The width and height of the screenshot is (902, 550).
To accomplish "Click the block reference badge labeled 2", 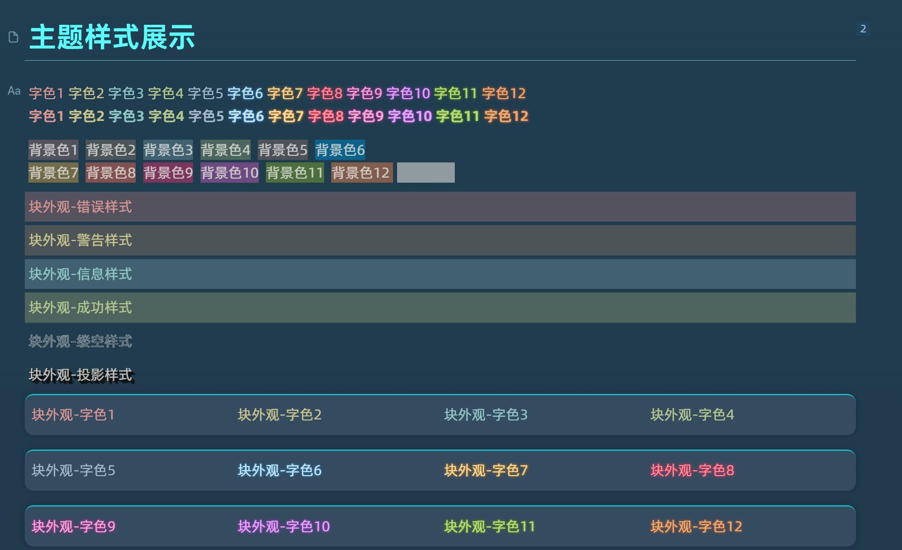I will click(x=862, y=29).
